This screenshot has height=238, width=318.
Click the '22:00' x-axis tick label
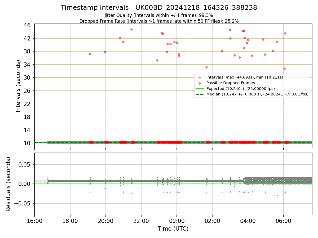pyautogui.click(x=141, y=221)
